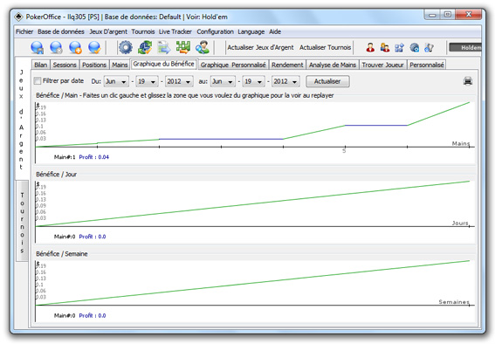The height and width of the screenshot is (344, 495).
Task: Click the Main#:1 label
Action: coord(65,157)
